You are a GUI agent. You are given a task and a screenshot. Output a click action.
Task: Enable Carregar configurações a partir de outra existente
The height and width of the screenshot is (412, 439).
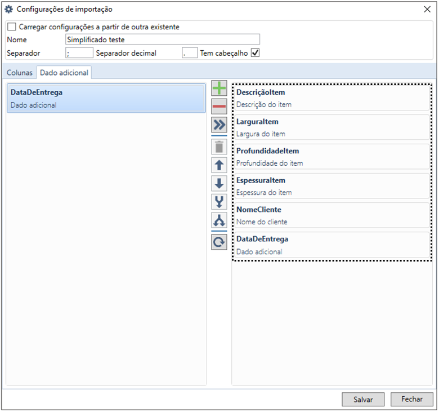tap(11, 27)
